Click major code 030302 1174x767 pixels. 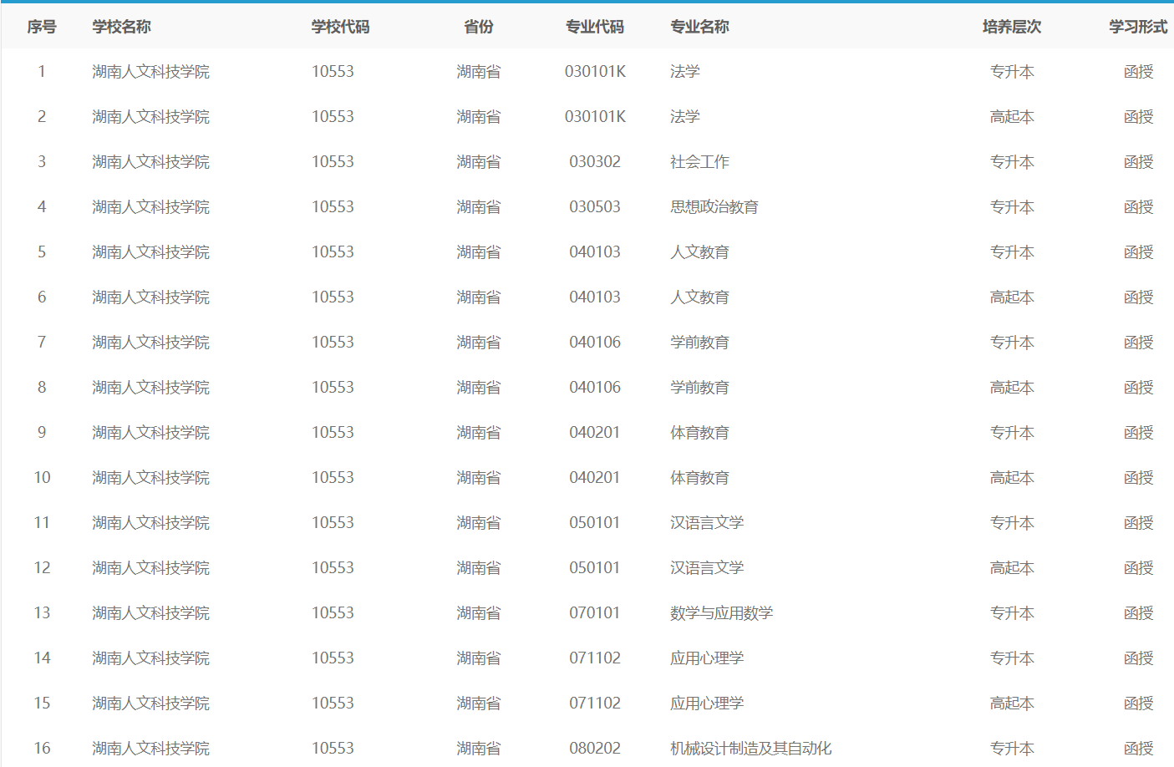click(595, 162)
